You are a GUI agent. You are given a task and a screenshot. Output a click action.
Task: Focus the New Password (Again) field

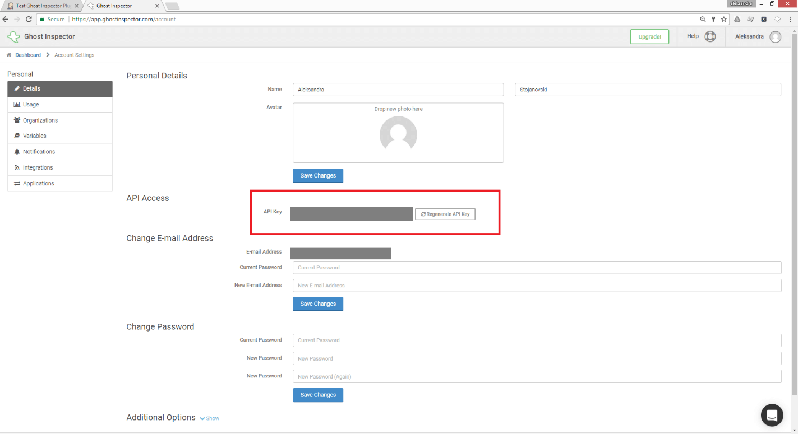tap(537, 376)
